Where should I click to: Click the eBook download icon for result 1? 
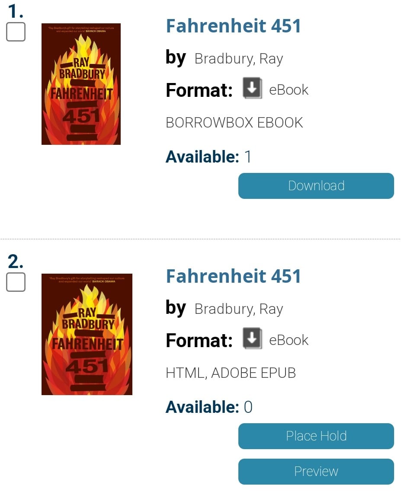(x=252, y=88)
